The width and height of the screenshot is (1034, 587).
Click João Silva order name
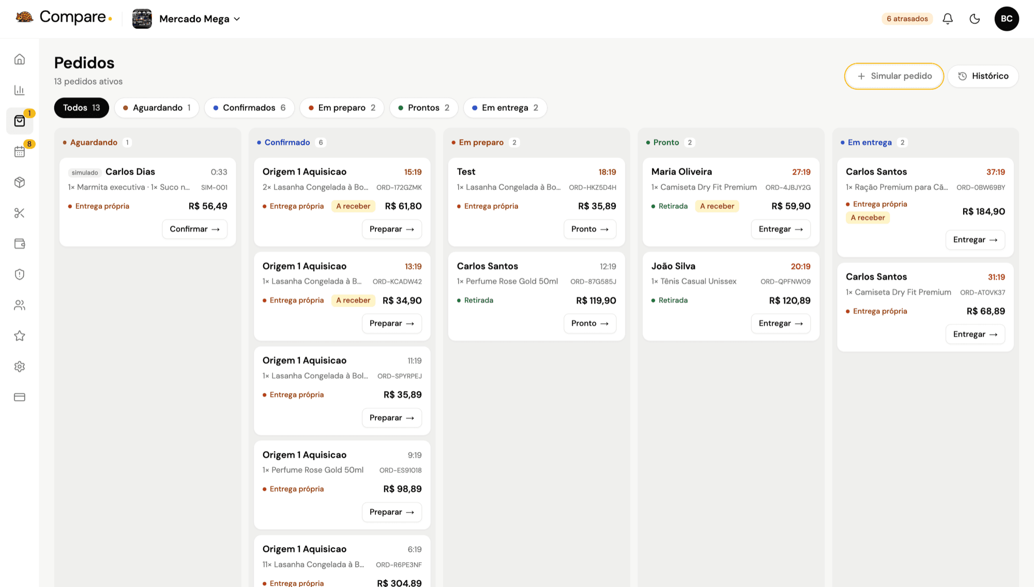point(673,266)
